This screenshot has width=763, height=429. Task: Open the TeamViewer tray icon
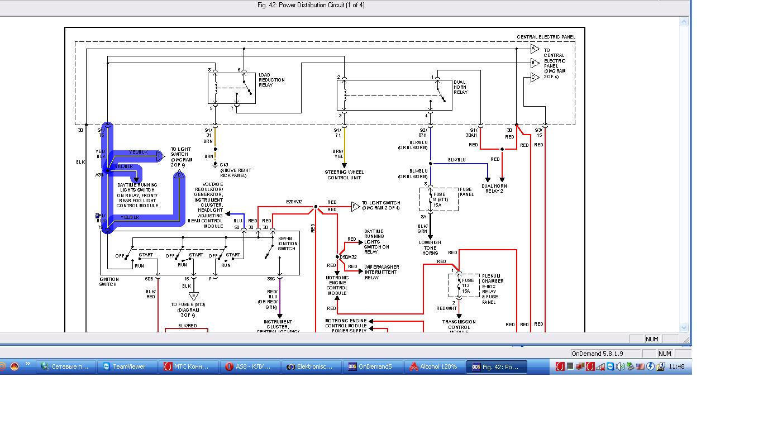pyautogui.click(x=611, y=366)
